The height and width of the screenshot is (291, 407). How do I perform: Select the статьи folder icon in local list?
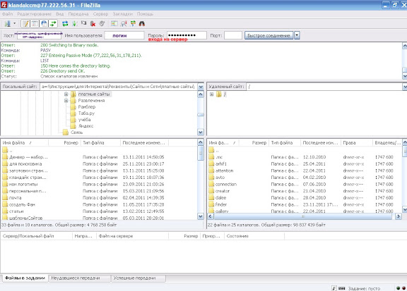click(5, 211)
